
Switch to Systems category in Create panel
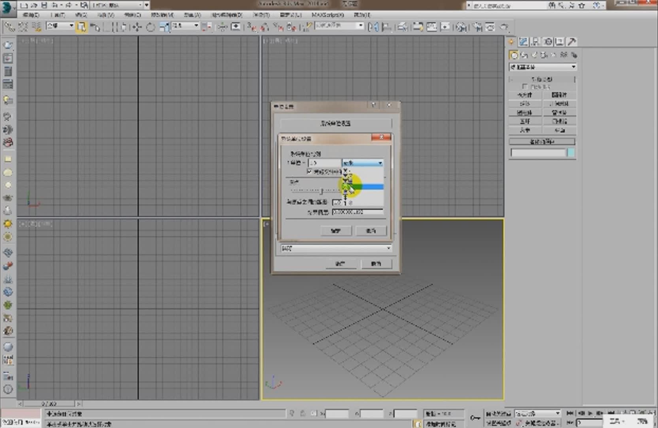pyautogui.click(x=574, y=55)
